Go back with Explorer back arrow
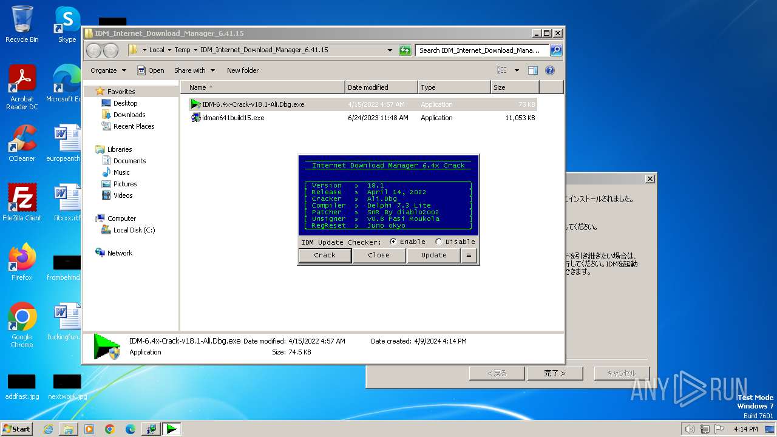777x437 pixels. tap(94, 50)
